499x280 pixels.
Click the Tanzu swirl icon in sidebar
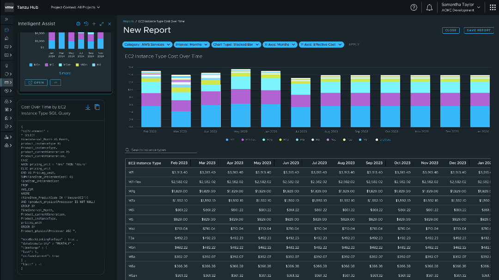tap(6, 30)
